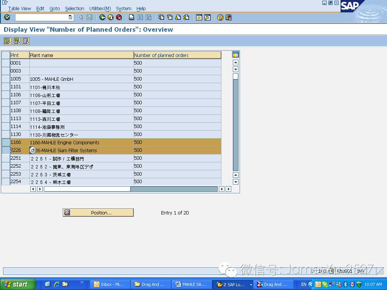Image resolution: width=387 pixels, height=290 pixels.
Task: Click the Number of planned orders header
Action: point(178,55)
